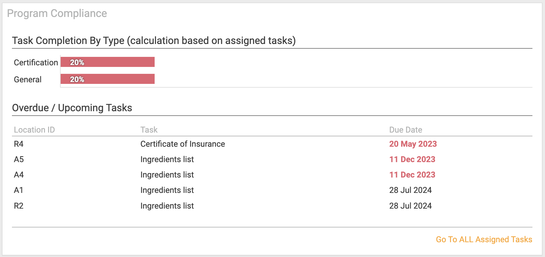Click the Due Date column header
Viewport: 545px width, 257px height.
click(x=406, y=130)
